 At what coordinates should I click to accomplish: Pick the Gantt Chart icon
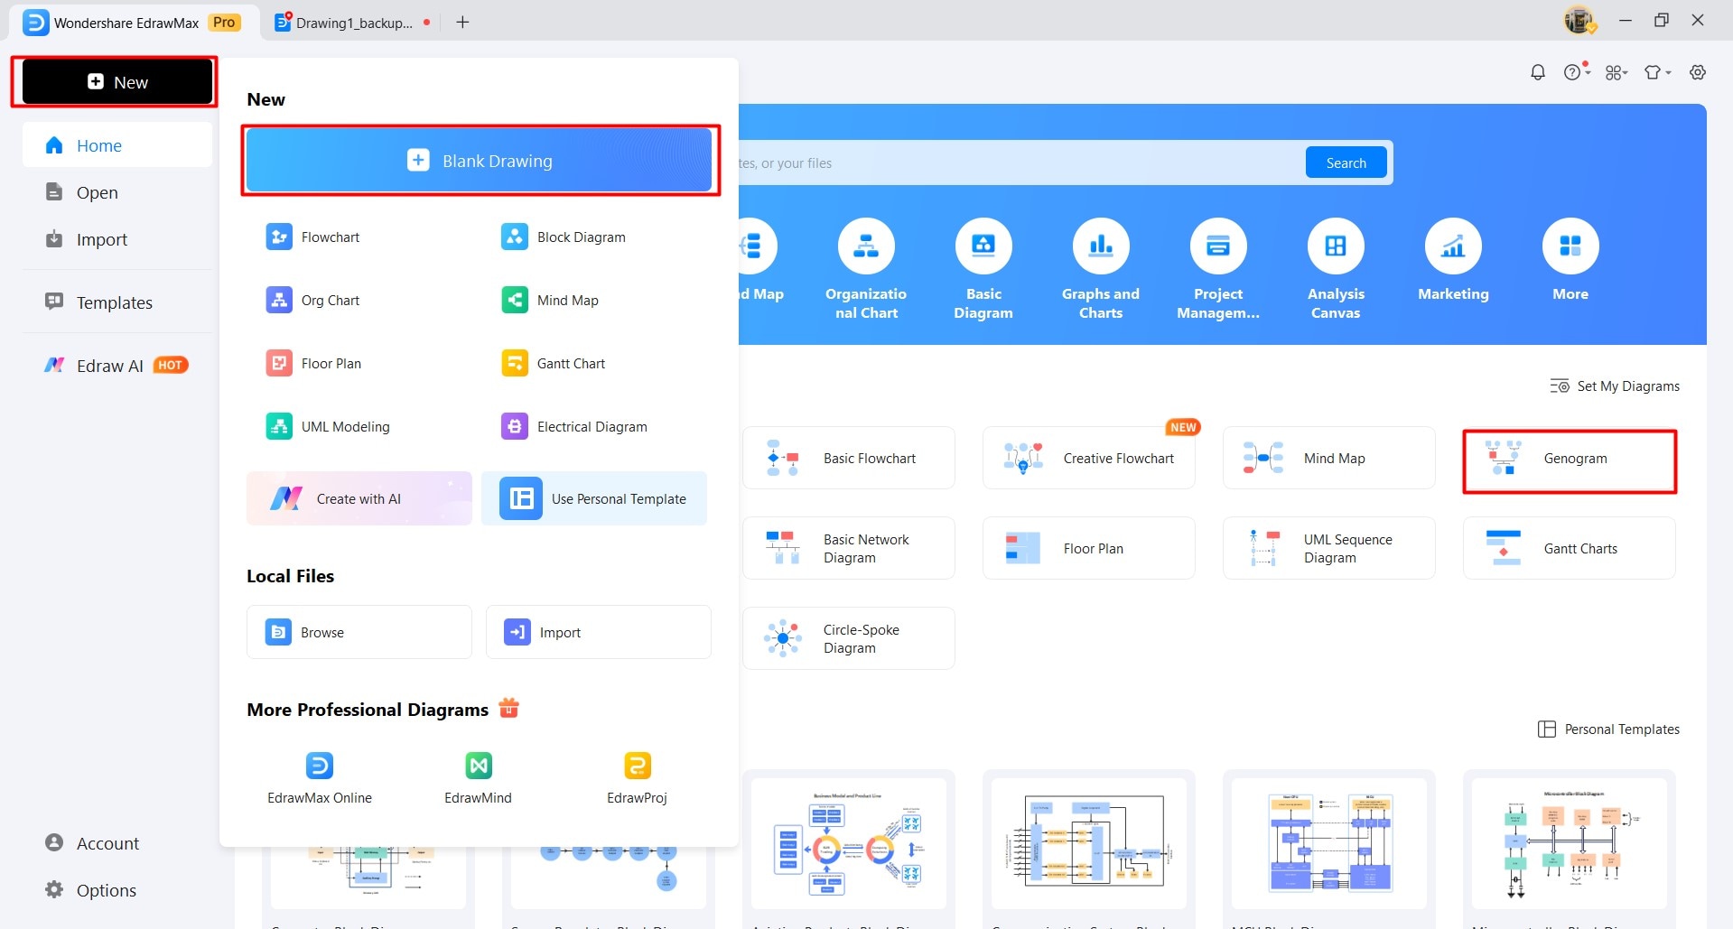515,363
